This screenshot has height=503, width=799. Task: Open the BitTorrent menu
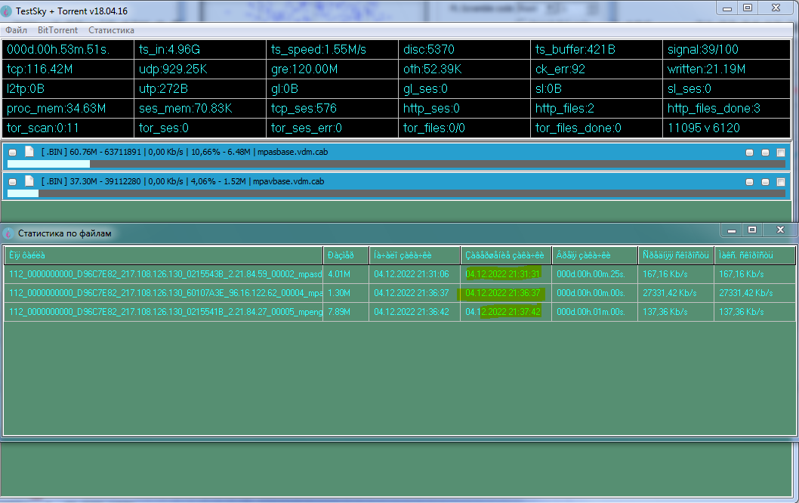coord(57,30)
